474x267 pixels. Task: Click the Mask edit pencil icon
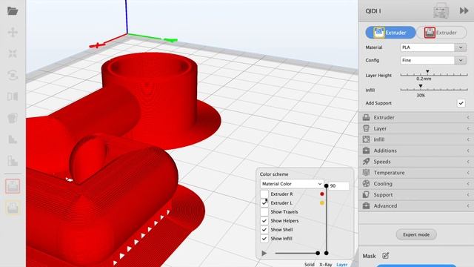(x=385, y=256)
